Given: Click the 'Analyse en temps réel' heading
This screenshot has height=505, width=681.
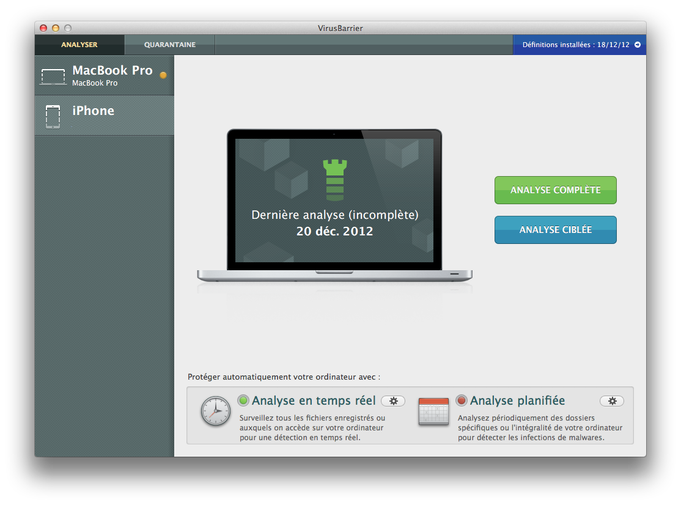Looking at the screenshot, I should coord(314,400).
